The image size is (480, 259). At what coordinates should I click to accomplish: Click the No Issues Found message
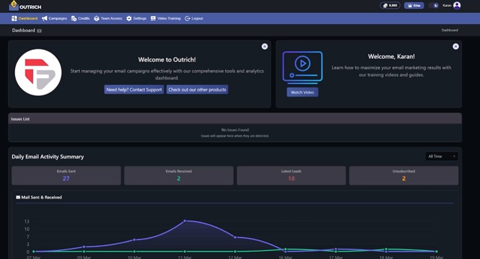click(235, 130)
